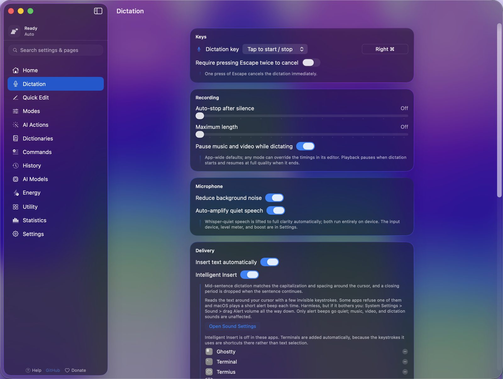Click the blue microphone icon by Dictation key

pos(199,49)
